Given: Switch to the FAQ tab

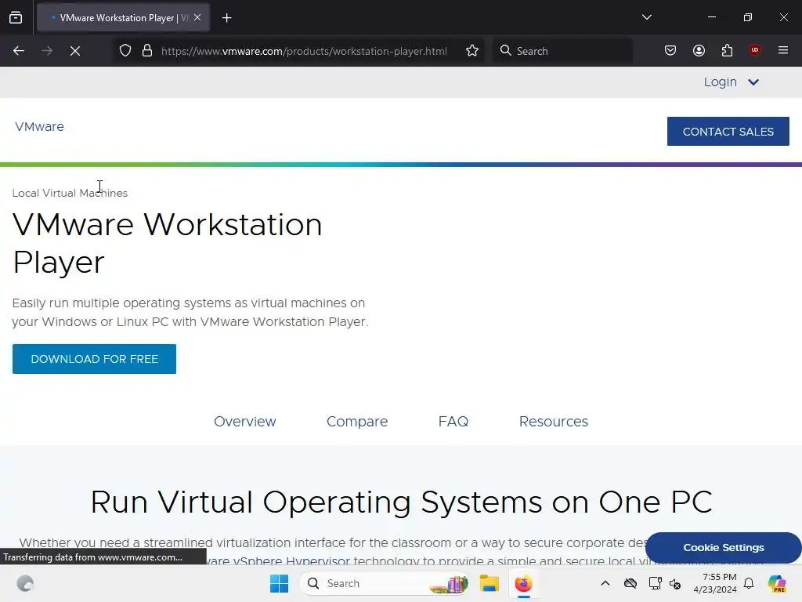Looking at the screenshot, I should coord(453,421).
